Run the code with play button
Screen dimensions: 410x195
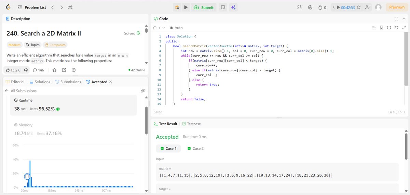click(186, 7)
